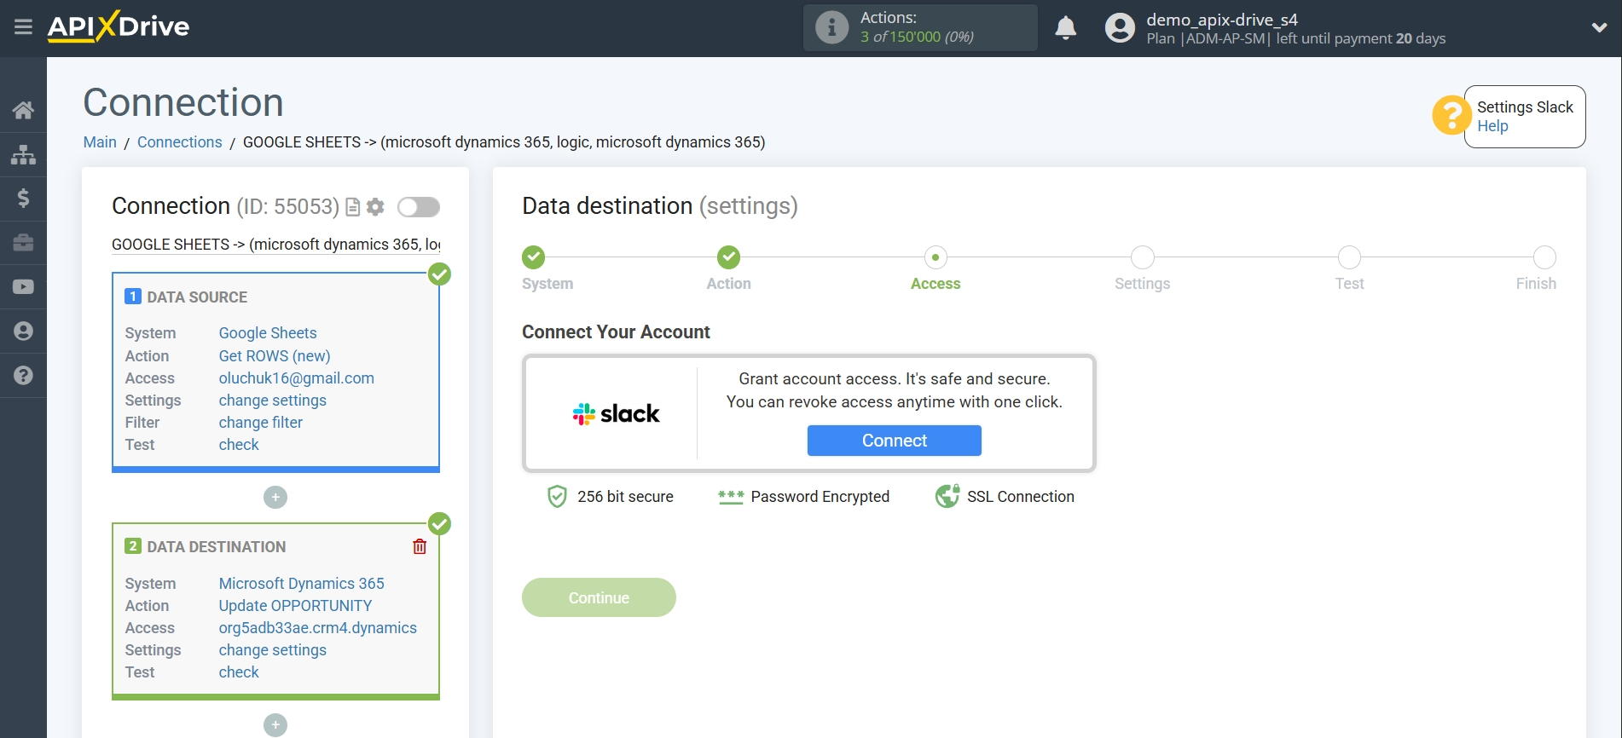This screenshot has height=738, width=1622.
Task: Open the hamburger menu
Action: click(23, 27)
